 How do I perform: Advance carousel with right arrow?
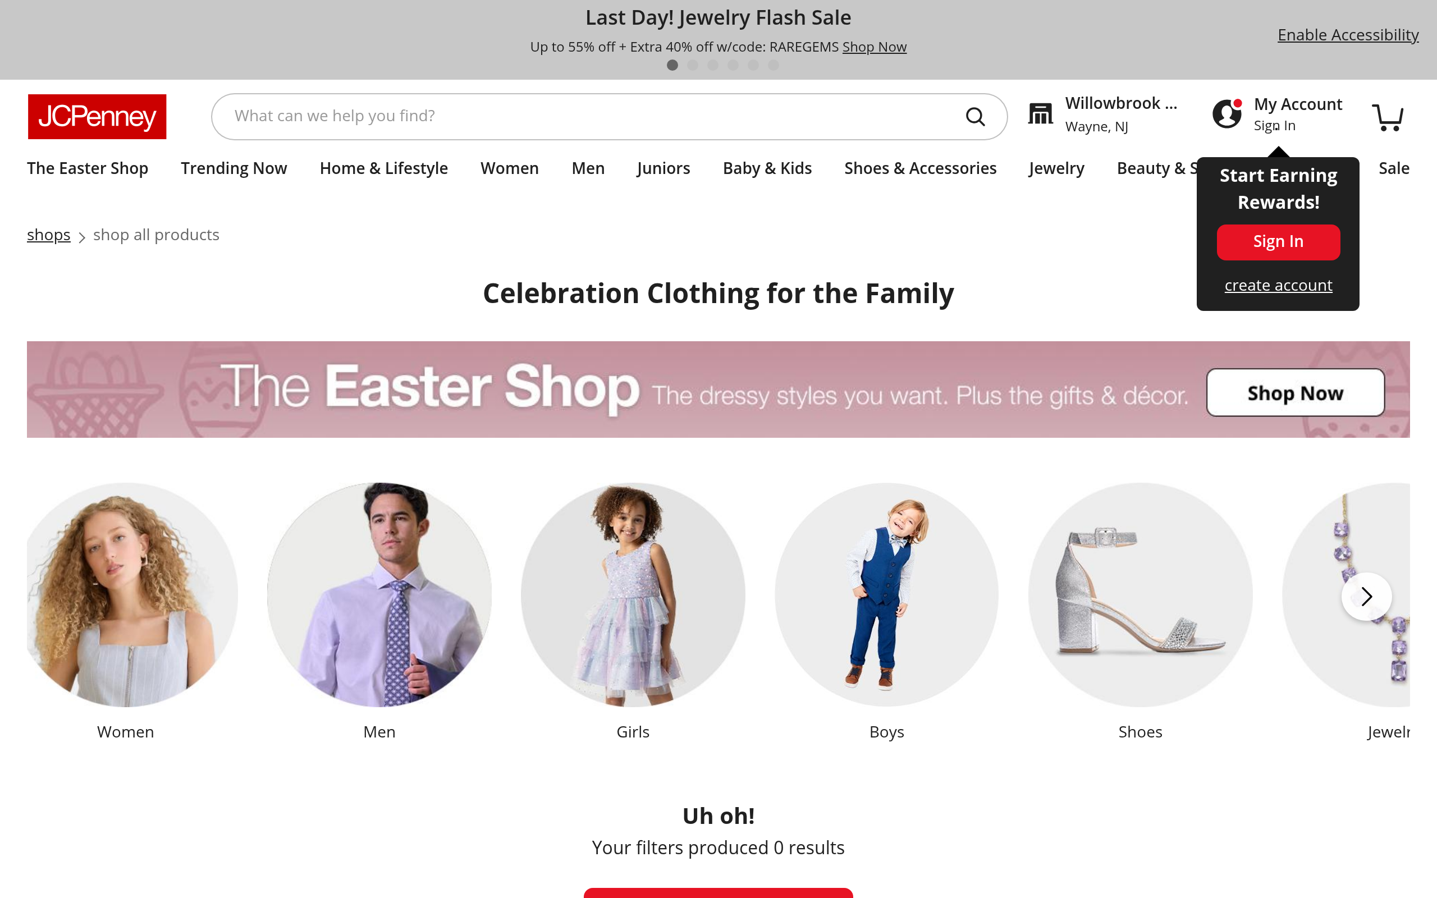(1366, 596)
